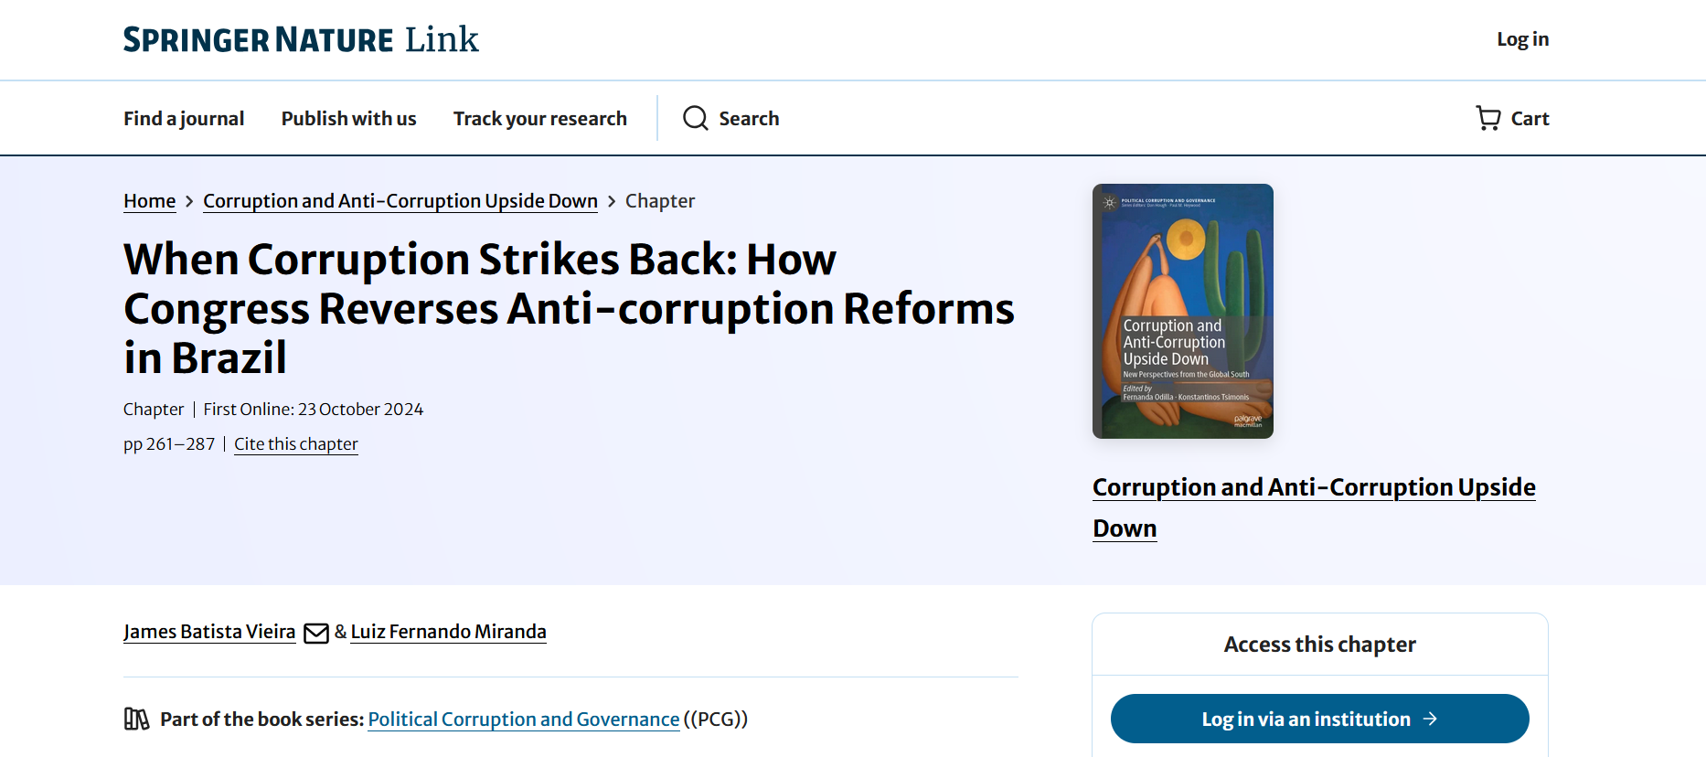The image size is (1706, 757).
Task: Click Cite this chapter link
Action: click(x=295, y=444)
